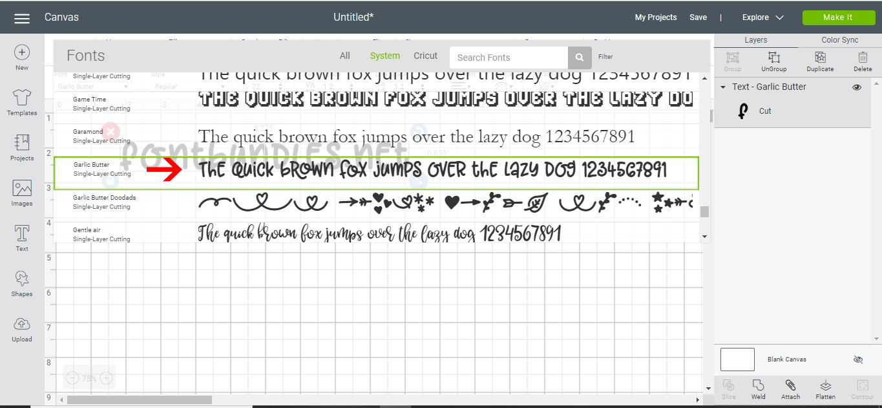Zoom in canvas with plus button
The height and width of the screenshot is (408, 882).
click(106, 378)
